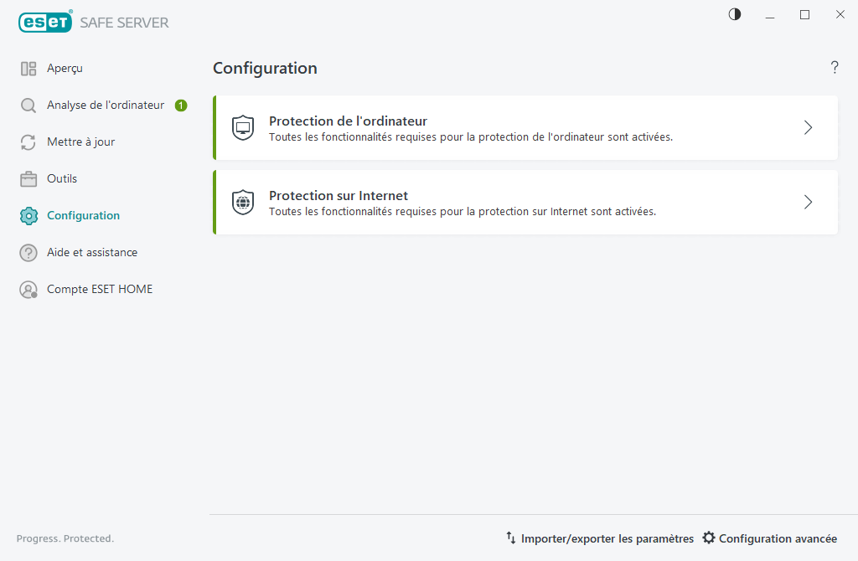Click Importer/exporter les paramètres

[x=607, y=538]
